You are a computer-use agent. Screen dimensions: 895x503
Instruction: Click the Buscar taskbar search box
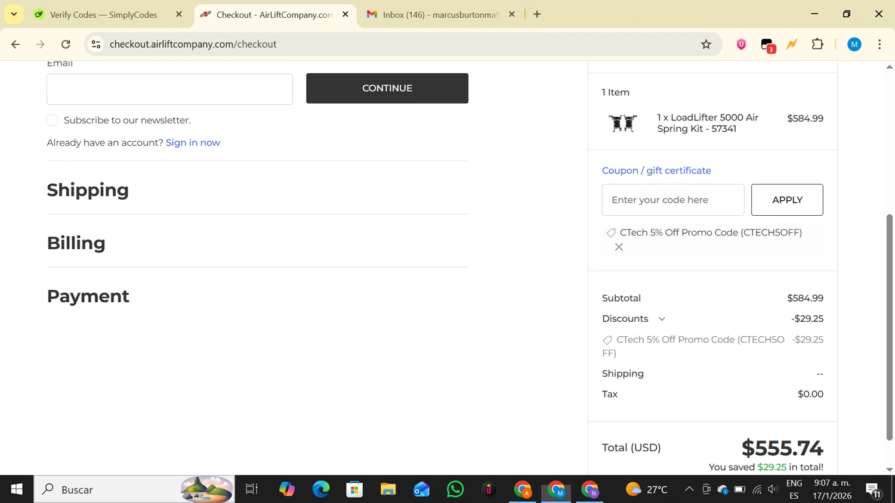coord(134,489)
